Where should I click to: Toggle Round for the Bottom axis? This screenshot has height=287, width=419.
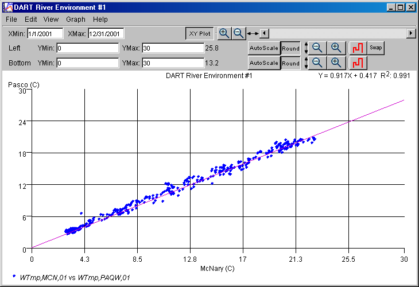pos(290,63)
